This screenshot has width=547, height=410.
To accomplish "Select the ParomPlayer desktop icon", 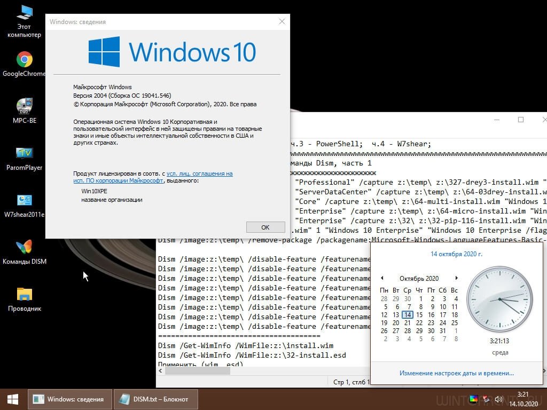I will 24,154.
